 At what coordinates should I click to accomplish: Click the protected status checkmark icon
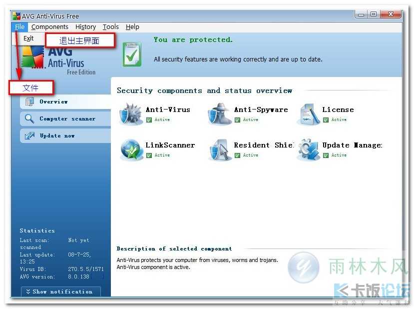132,54
